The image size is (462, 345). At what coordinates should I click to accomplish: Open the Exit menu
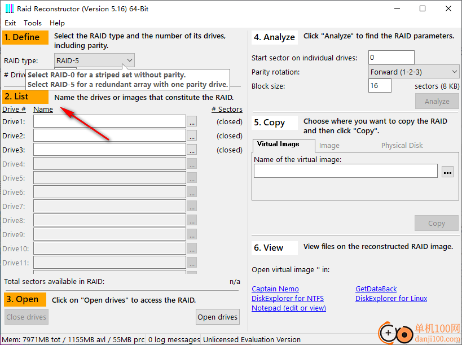(x=10, y=23)
